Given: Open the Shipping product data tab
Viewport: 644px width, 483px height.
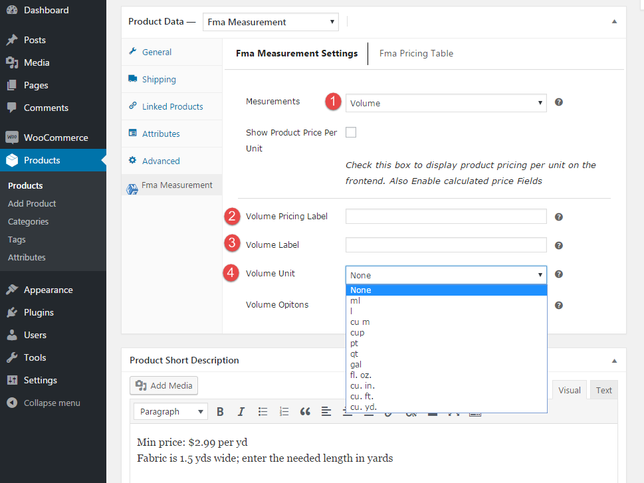Looking at the screenshot, I should point(171,79).
